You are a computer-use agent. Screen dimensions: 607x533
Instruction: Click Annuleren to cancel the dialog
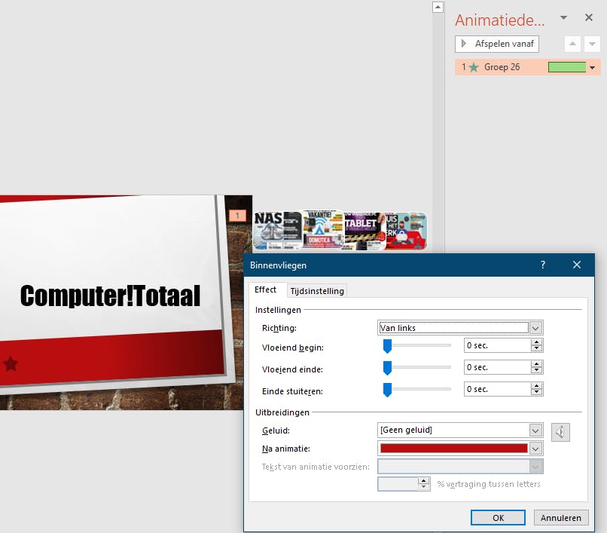561,518
